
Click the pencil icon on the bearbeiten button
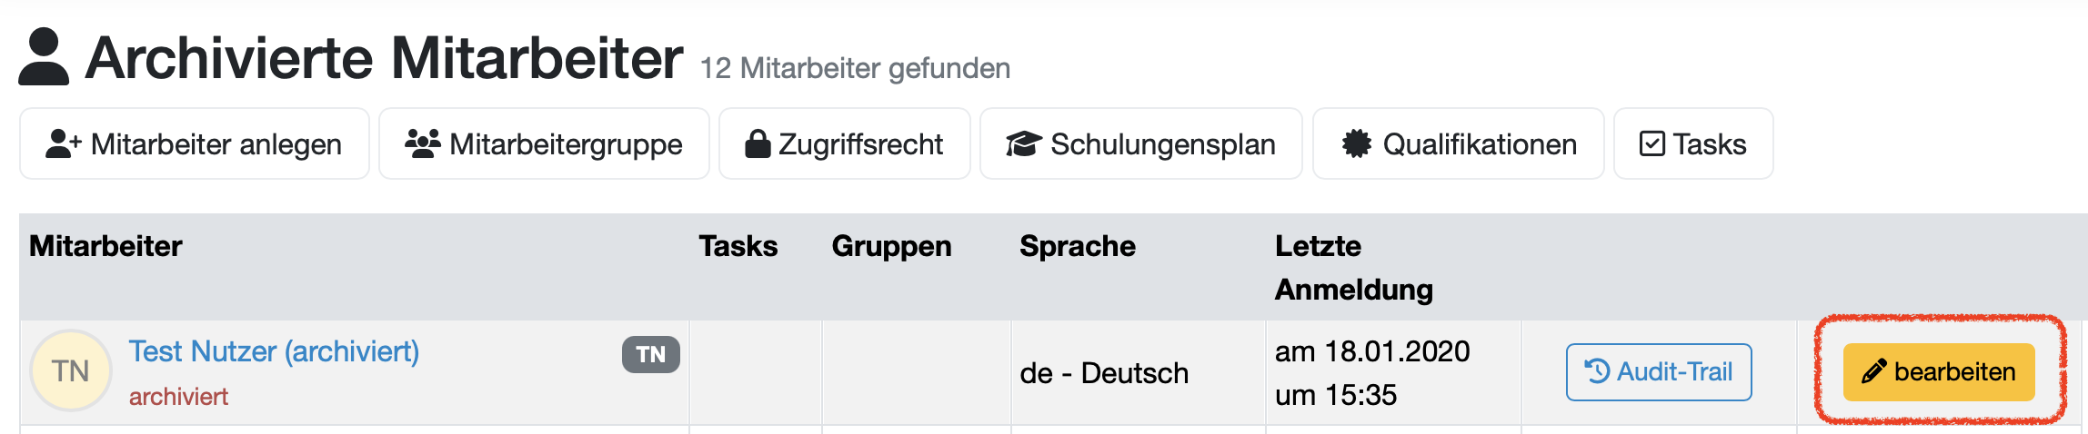(x=1874, y=371)
